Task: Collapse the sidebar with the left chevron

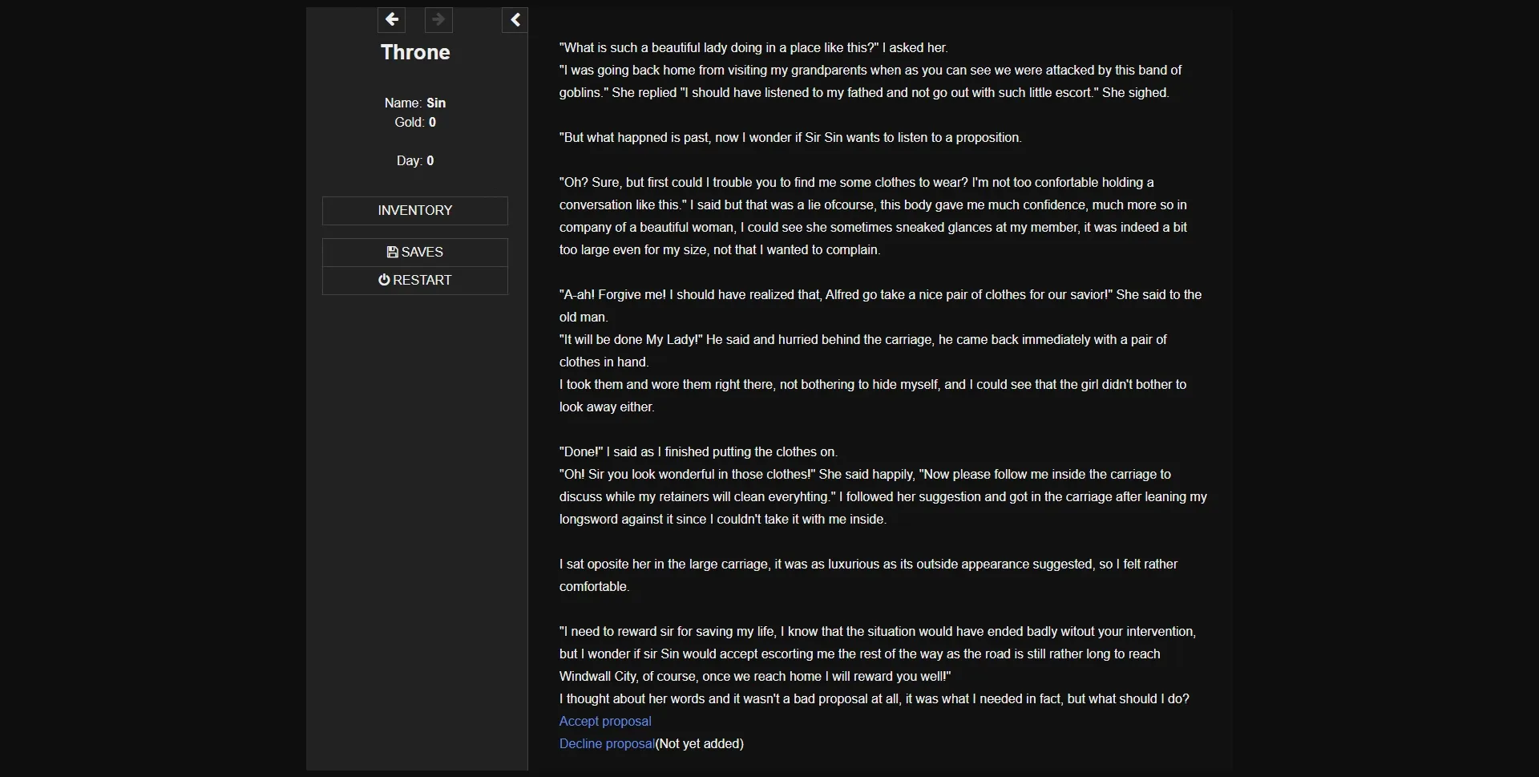Action: pyautogui.click(x=515, y=20)
